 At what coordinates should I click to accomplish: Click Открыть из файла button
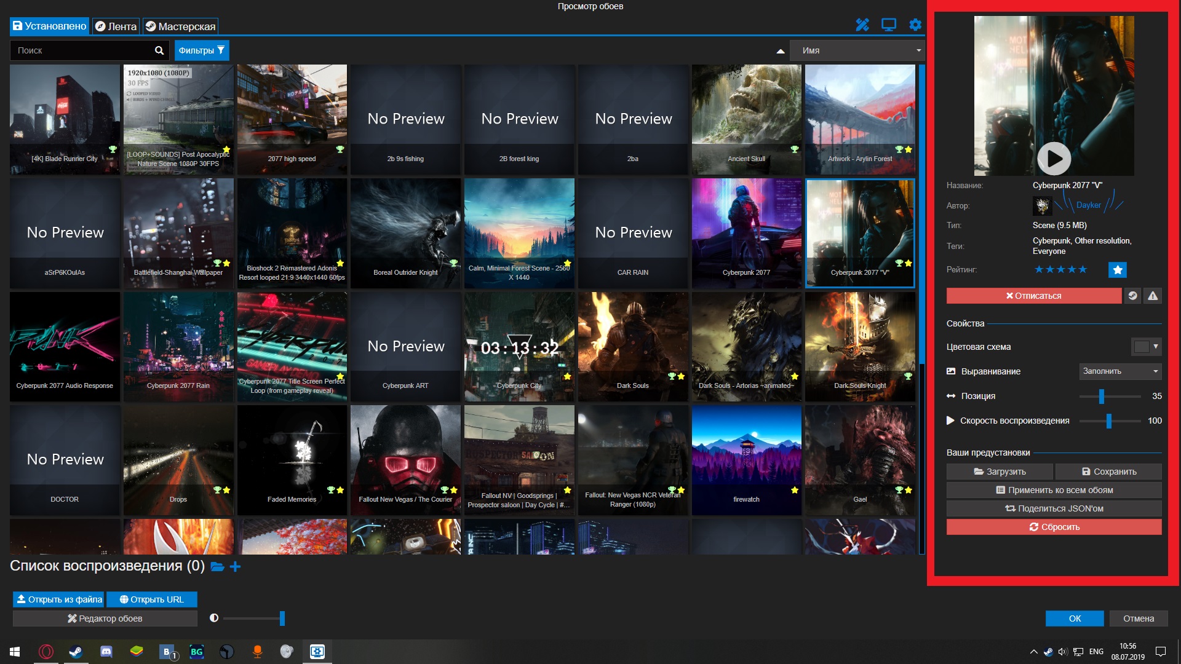(x=59, y=599)
